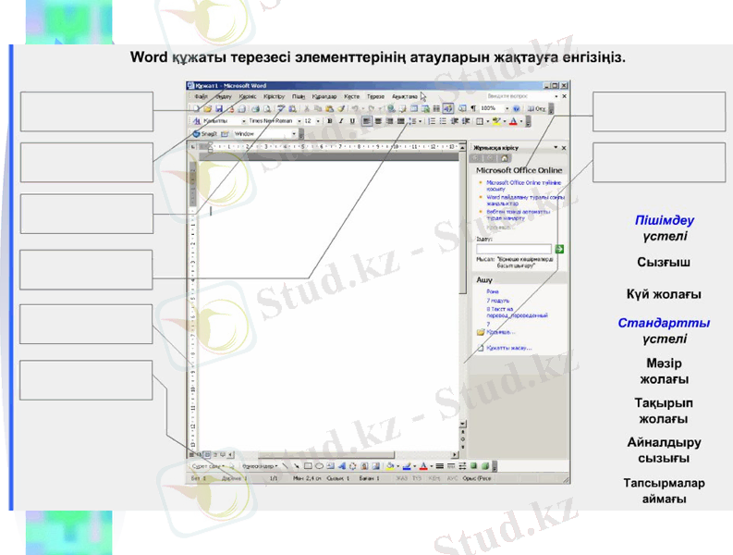
Task: Click the Undo arrow icon
Action: point(355,108)
